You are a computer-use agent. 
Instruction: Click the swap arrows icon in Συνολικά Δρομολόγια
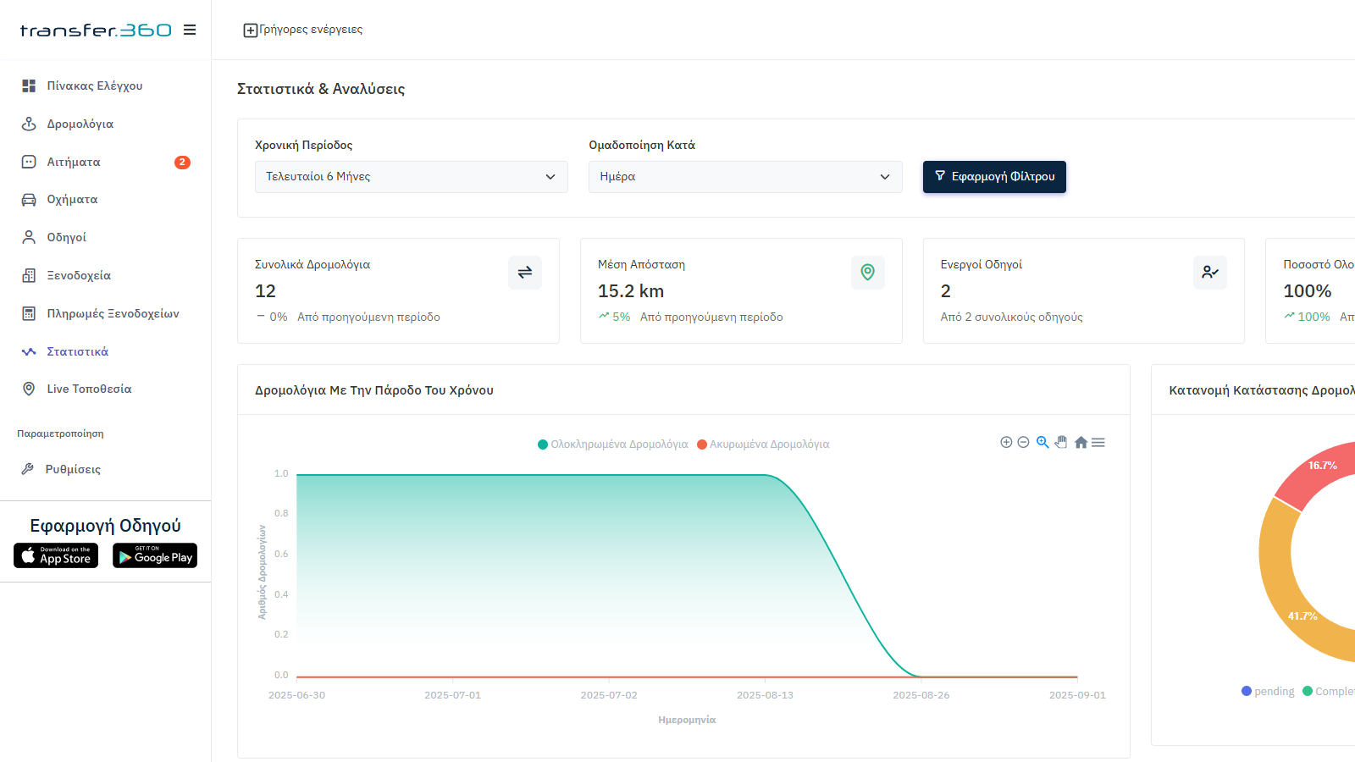pos(525,273)
